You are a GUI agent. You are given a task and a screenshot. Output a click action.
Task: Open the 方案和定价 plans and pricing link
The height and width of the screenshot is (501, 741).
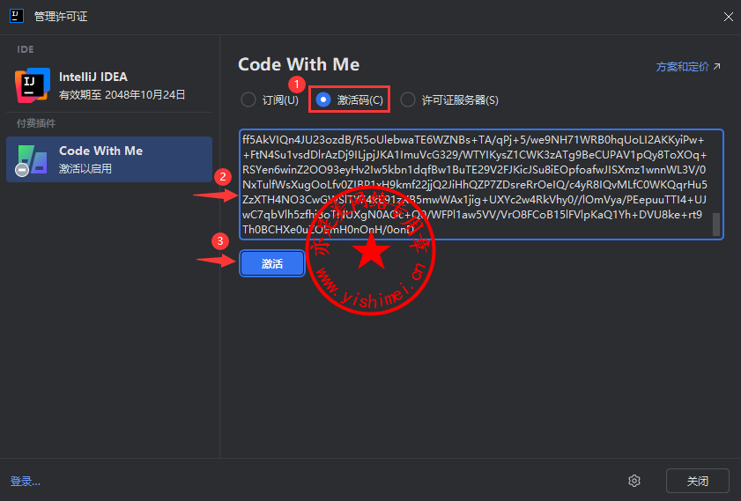(688, 67)
